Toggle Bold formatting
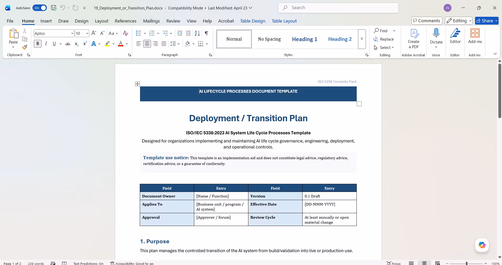 tap(38, 44)
